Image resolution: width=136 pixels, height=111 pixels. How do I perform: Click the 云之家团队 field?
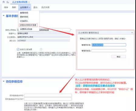43,37
